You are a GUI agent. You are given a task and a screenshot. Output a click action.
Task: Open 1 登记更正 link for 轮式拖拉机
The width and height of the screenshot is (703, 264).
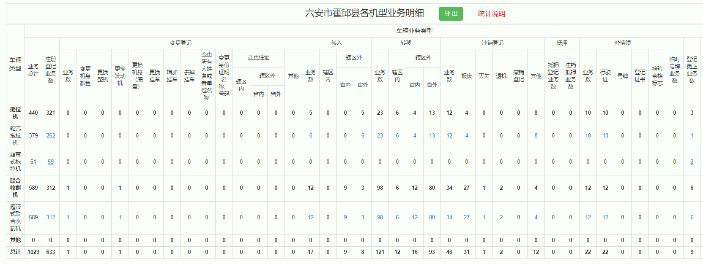pyautogui.click(x=692, y=136)
